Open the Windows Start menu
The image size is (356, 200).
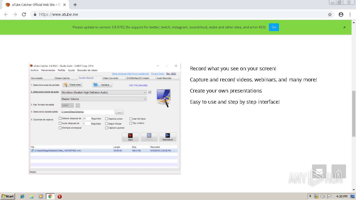(8, 196)
